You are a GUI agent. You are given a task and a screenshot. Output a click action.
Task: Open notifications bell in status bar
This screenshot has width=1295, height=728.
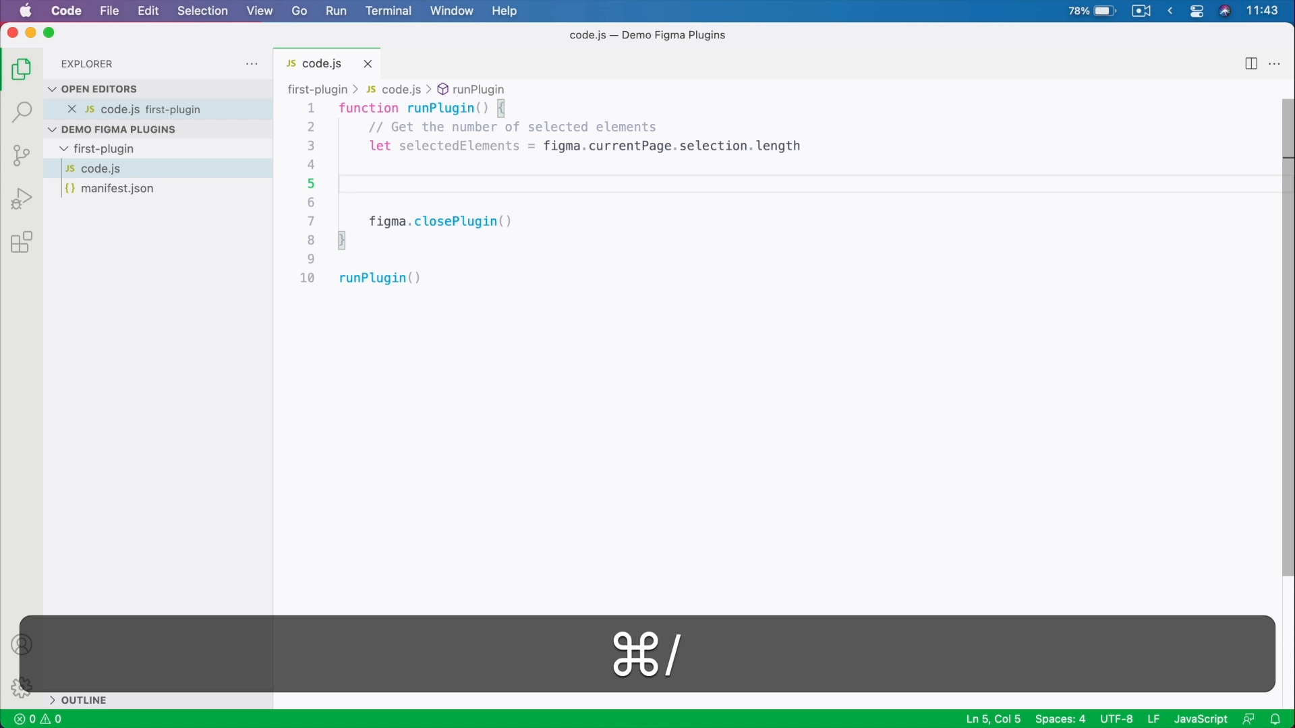pos(1276,719)
